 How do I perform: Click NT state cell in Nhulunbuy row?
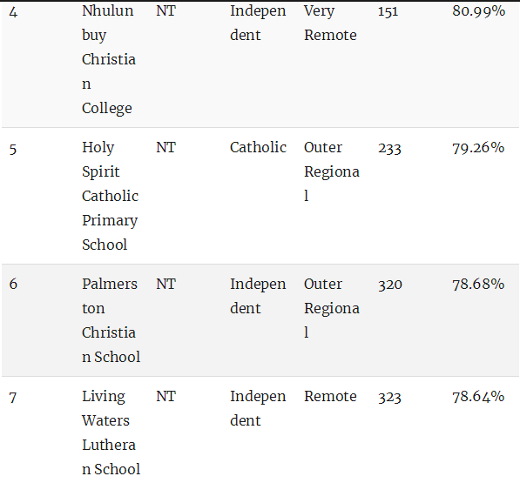tap(165, 11)
